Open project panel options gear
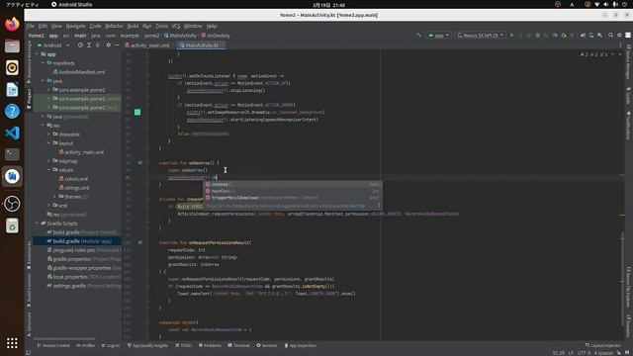 (x=108, y=45)
